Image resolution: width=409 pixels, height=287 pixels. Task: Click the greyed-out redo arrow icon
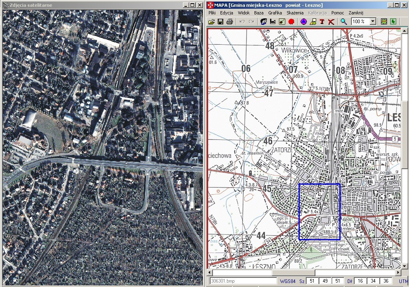251,22
